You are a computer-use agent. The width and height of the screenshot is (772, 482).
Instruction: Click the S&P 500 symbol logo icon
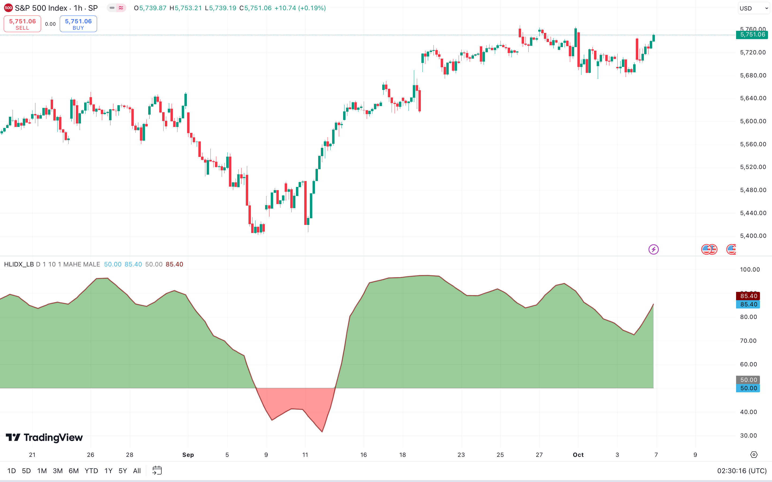tap(8, 8)
